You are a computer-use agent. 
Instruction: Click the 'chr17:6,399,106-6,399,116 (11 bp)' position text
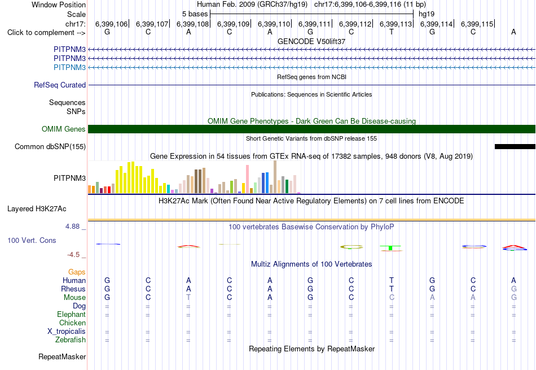click(x=370, y=5)
